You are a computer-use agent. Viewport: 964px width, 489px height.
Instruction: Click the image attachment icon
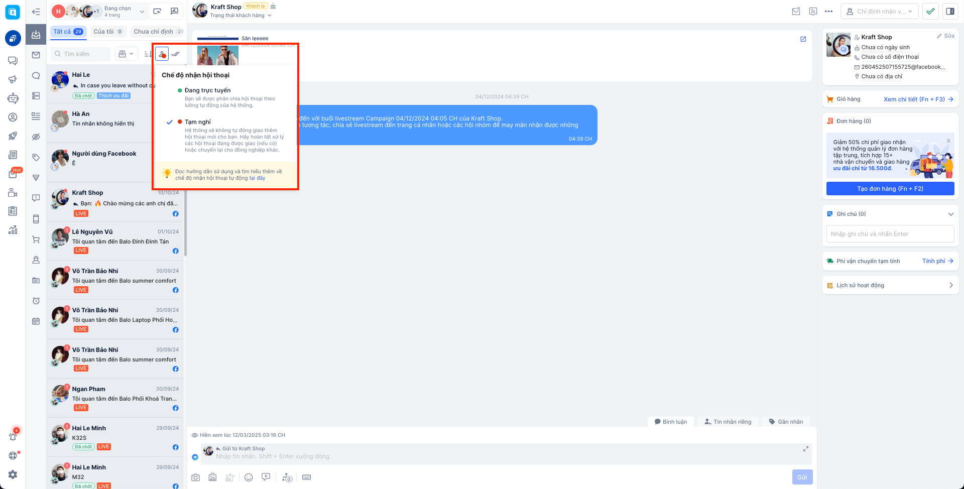[x=212, y=477]
